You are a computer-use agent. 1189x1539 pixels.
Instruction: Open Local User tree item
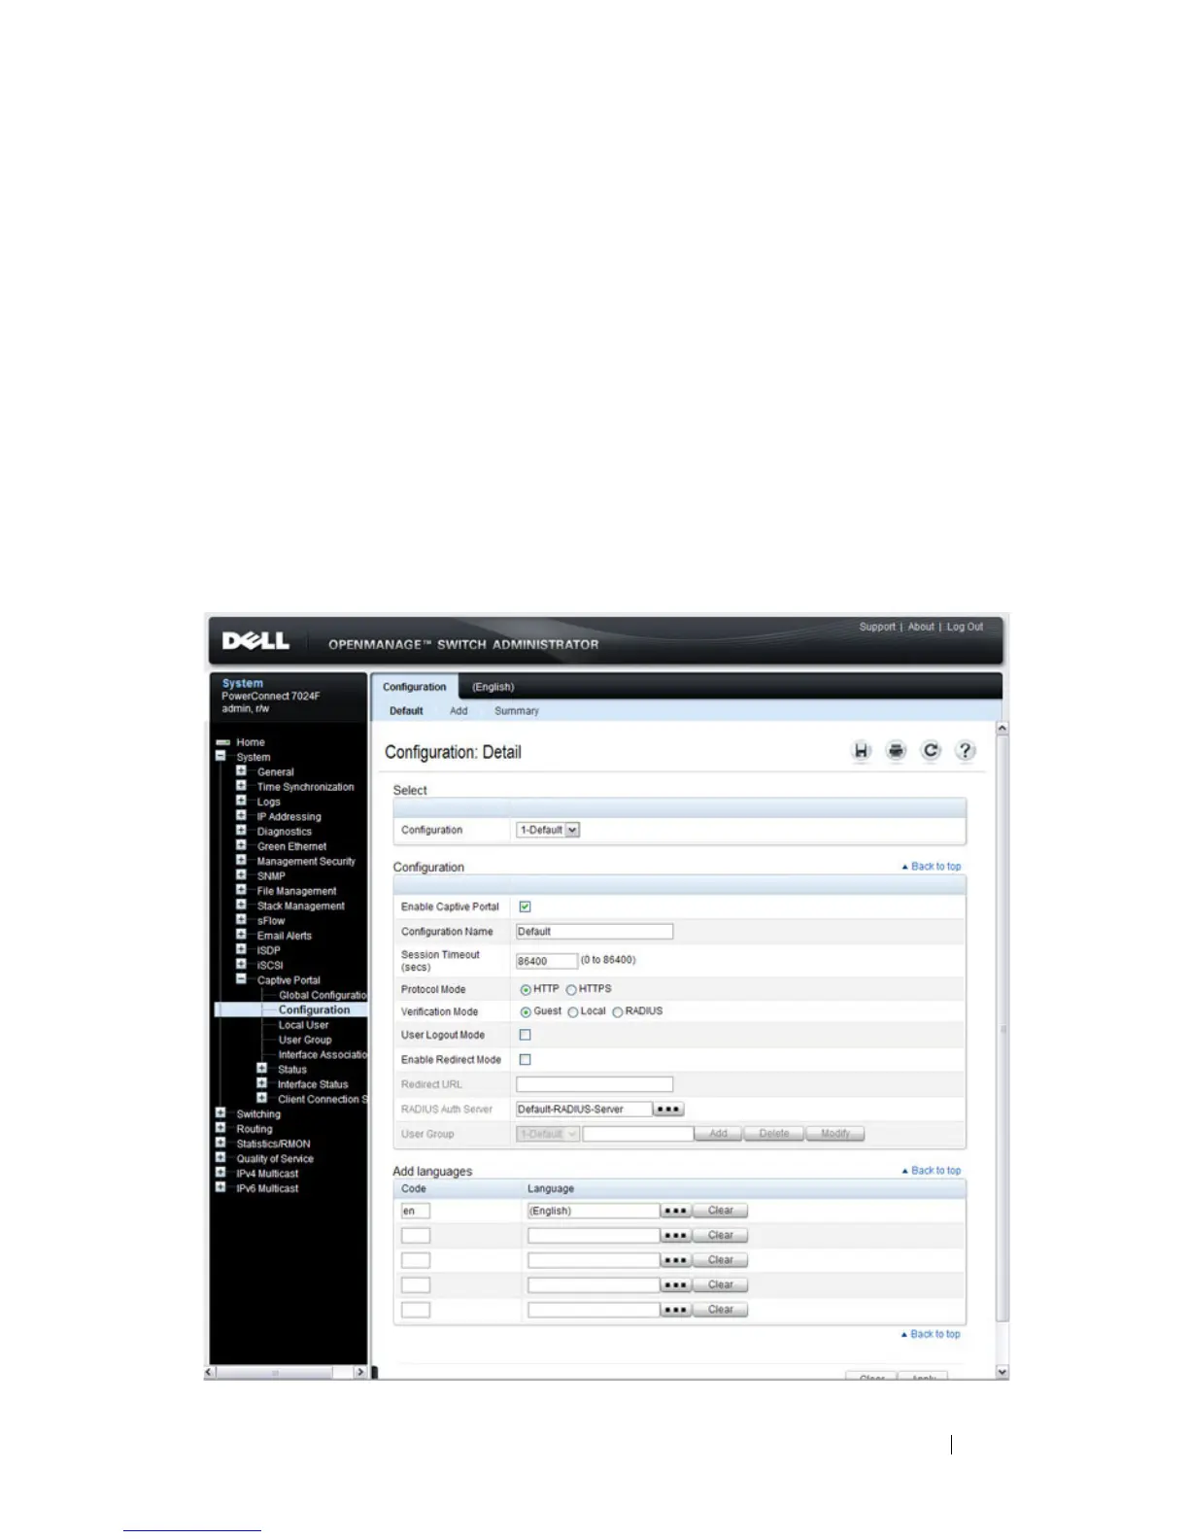[304, 1025]
